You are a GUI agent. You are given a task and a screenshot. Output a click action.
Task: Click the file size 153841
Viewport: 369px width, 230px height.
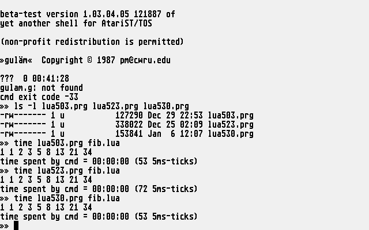(x=129, y=134)
